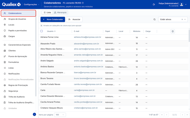Open the Configurações module dropdown
The width and height of the screenshot is (190, 118).
31,5
